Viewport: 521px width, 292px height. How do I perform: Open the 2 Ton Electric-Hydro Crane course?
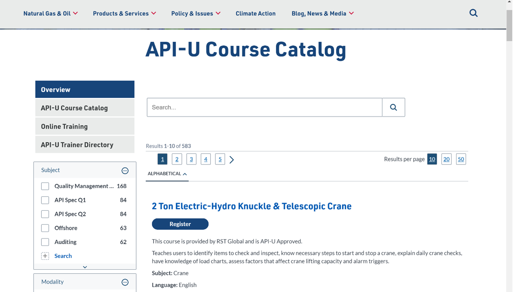(252, 206)
